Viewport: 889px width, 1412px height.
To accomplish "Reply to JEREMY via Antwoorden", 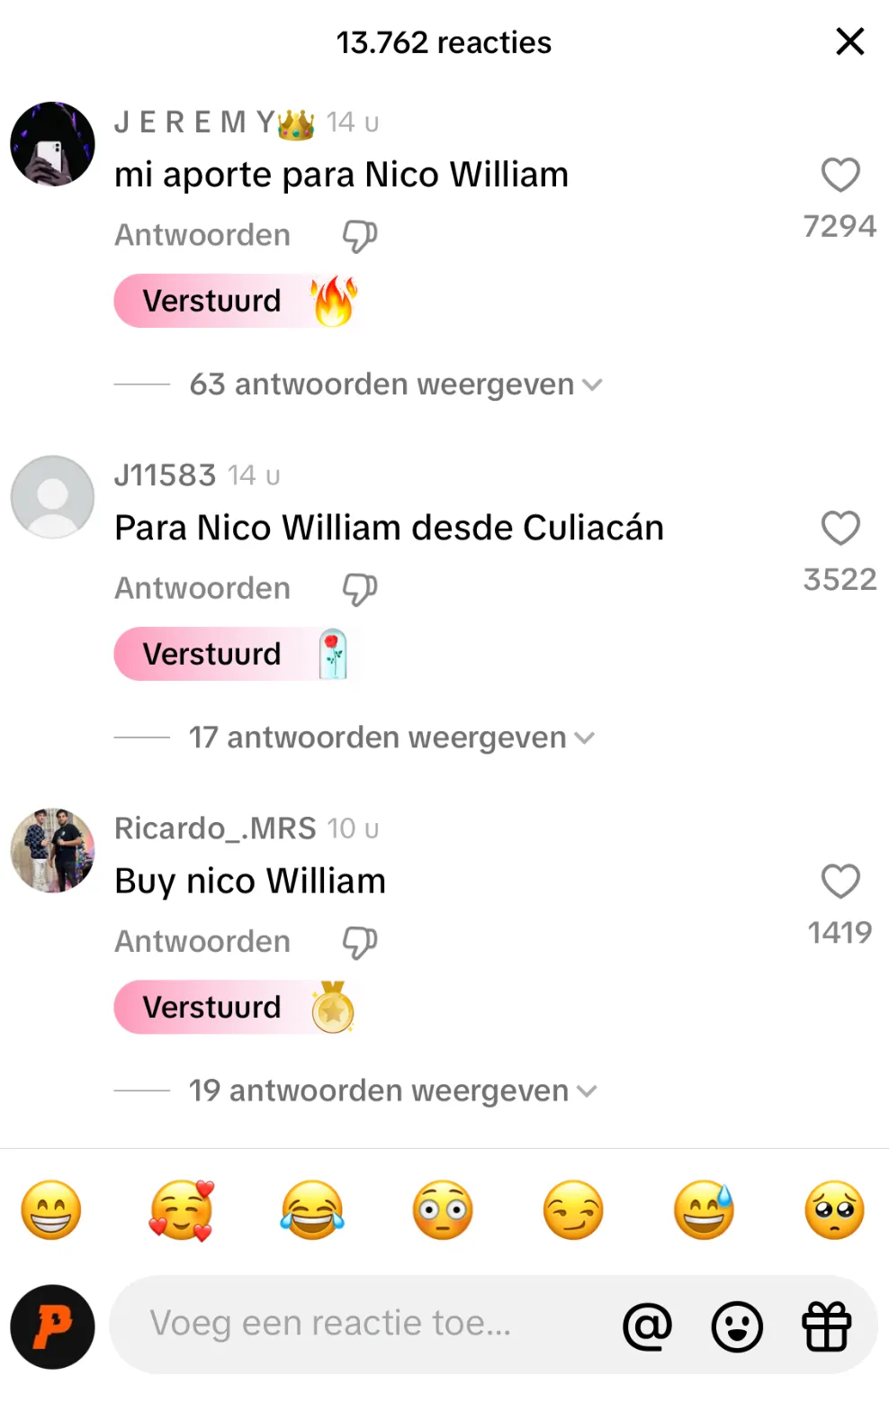I will pos(202,235).
